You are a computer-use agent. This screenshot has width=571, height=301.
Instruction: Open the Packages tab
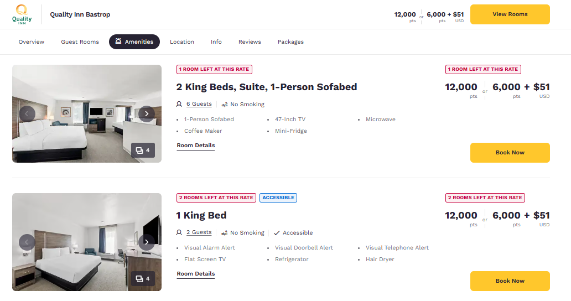pos(290,42)
